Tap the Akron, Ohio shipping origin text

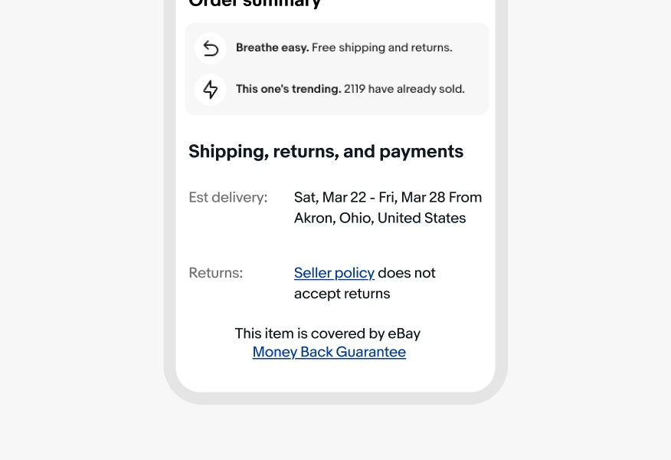pyautogui.click(x=380, y=218)
